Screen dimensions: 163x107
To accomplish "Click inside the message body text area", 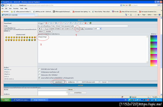I will 93,49.
